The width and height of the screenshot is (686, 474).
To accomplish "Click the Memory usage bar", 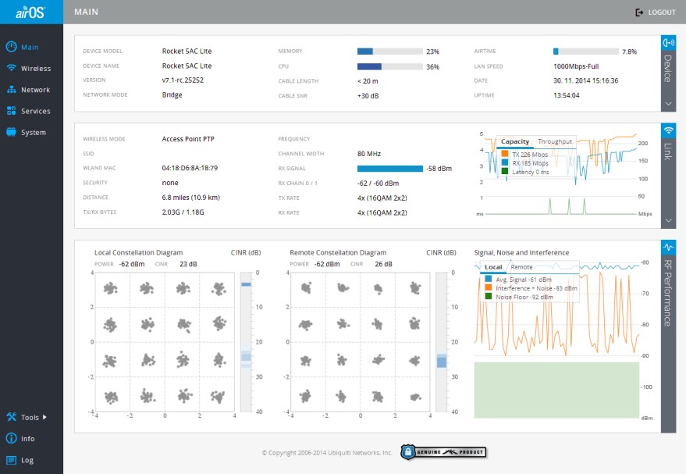I will click(389, 52).
